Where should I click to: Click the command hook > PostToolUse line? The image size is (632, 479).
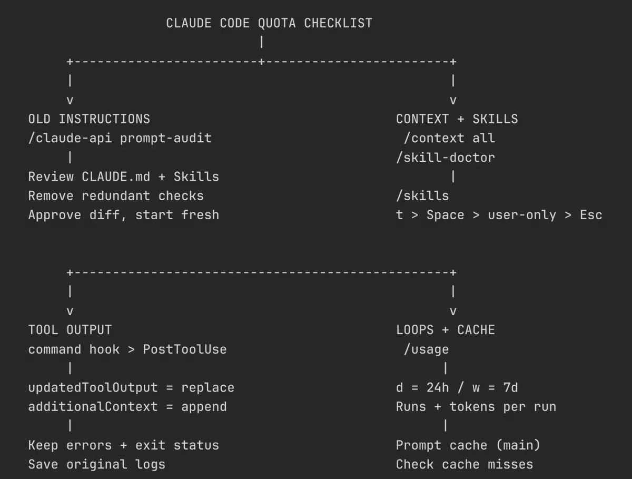coord(127,349)
